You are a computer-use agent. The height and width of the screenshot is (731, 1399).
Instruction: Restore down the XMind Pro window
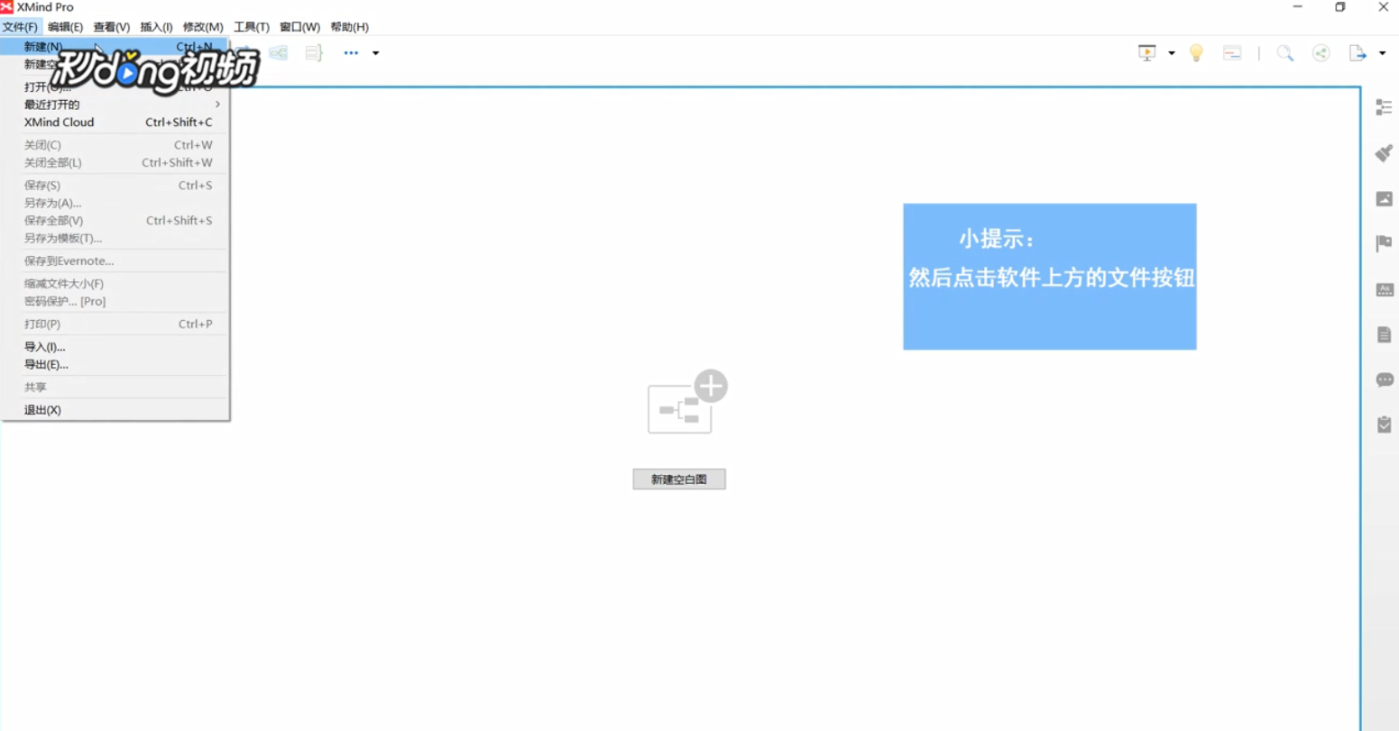1340,7
